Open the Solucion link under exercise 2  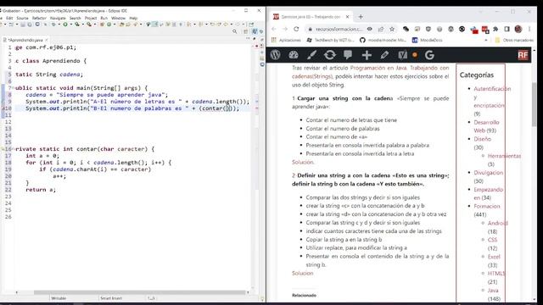point(302,273)
